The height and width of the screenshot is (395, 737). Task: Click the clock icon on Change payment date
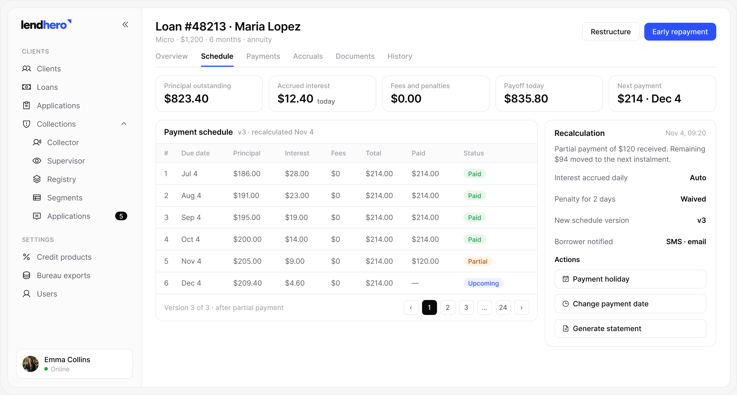pyautogui.click(x=566, y=304)
